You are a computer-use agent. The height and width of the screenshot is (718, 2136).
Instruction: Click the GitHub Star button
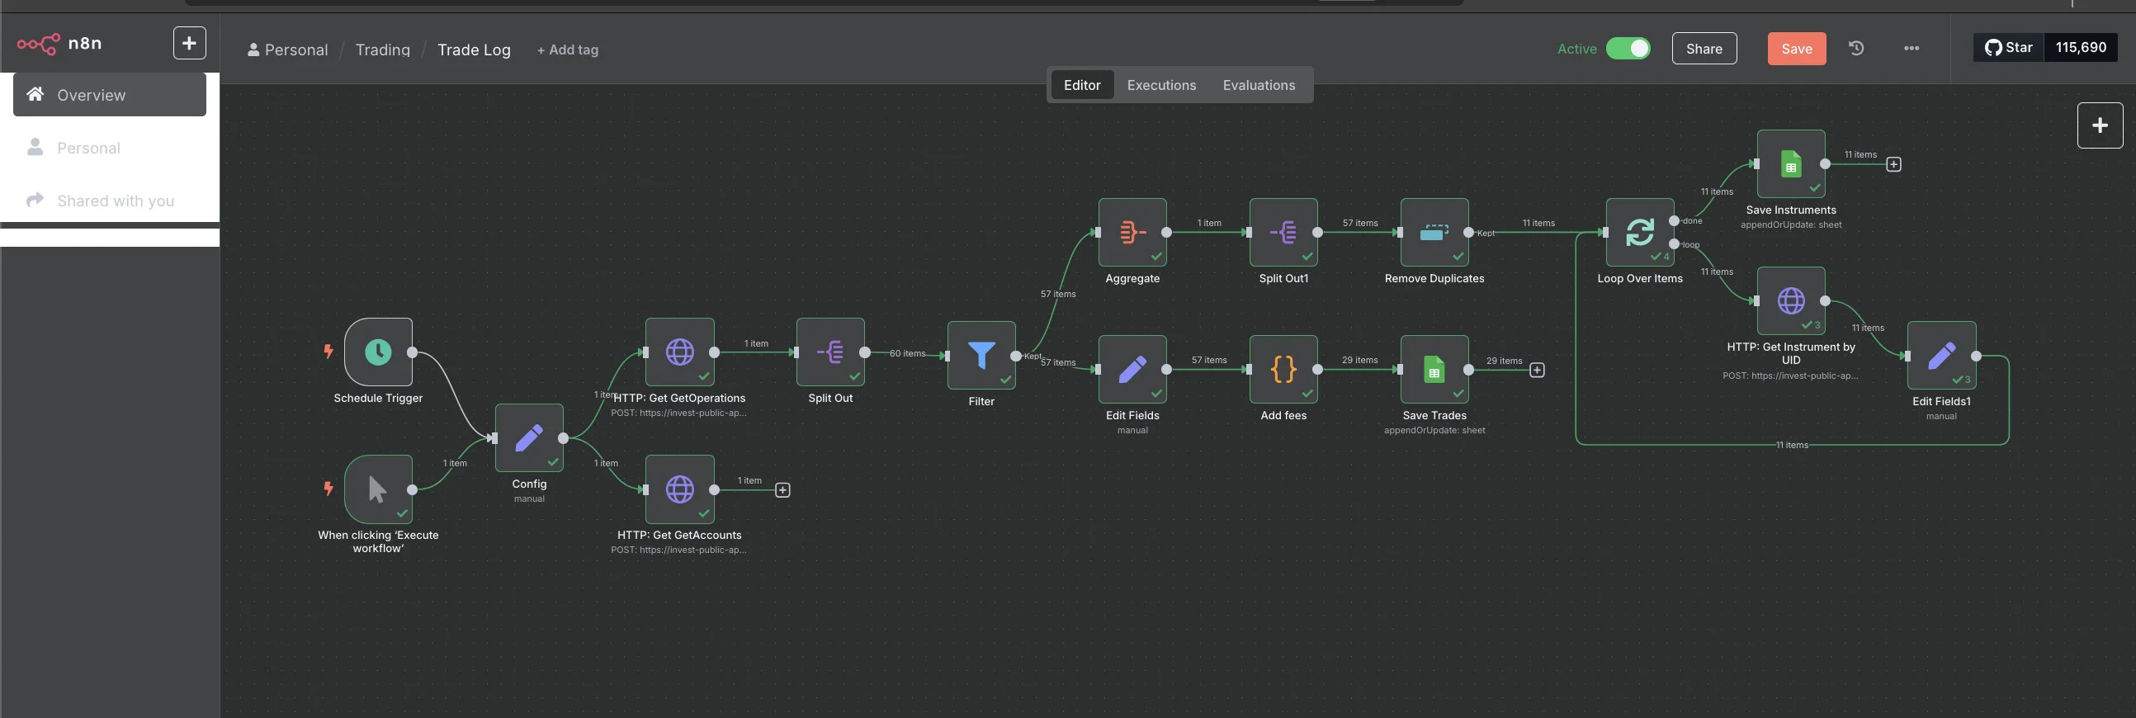[2008, 47]
